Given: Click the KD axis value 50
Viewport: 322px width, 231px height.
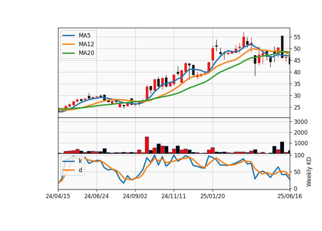Looking at the screenshot, I should point(297,172).
